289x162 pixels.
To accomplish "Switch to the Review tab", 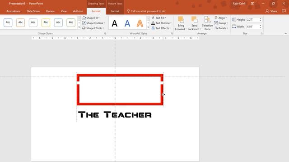I will (x=50, y=11).
